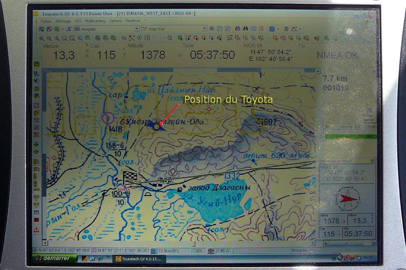Click the purple circle waypoint on map
This screenshot has width=406, height=270.
(x=108, y=119)
